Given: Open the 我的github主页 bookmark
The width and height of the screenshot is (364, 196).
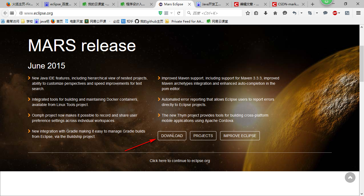Looking at the screenshot, I should [149, 21].
